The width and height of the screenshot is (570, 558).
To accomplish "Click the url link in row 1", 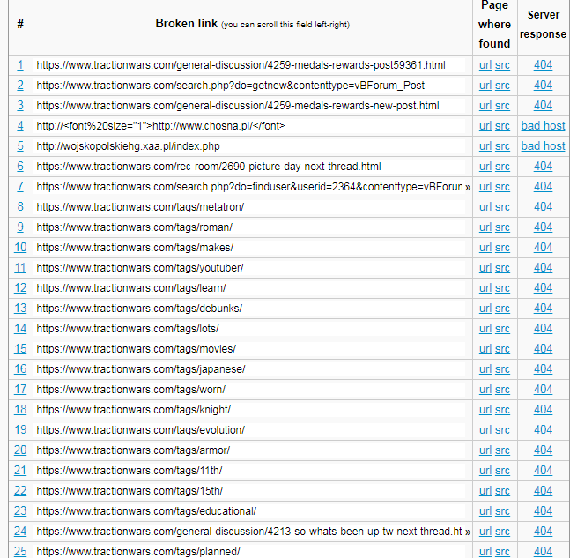I will (x=485, y=65).
